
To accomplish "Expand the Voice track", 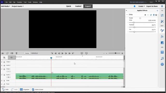I will click(x=2, y=81).
